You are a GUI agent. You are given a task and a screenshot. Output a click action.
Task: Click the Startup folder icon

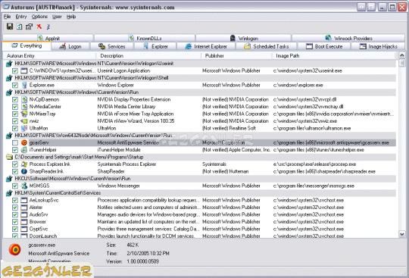(x=9, y=157)
